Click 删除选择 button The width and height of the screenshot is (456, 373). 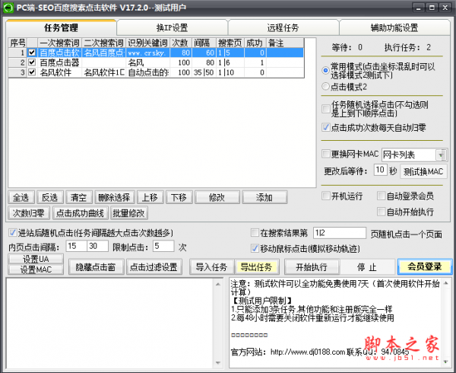[114, 197]
